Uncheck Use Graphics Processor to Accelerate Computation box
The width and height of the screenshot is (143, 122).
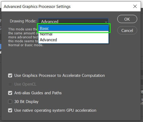coord(10,76)
